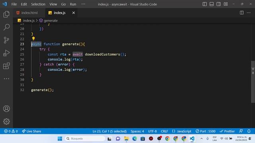Viewport: 255px width, 143px height.
Task: Open the errors and warnings indicator
Action: pyautogui.click(x=11, y=131)
